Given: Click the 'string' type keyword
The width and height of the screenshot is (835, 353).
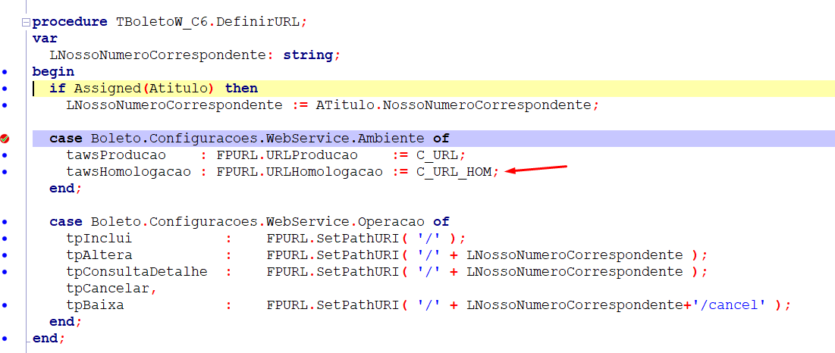Looking at the screenshot, I should (308, 55).
